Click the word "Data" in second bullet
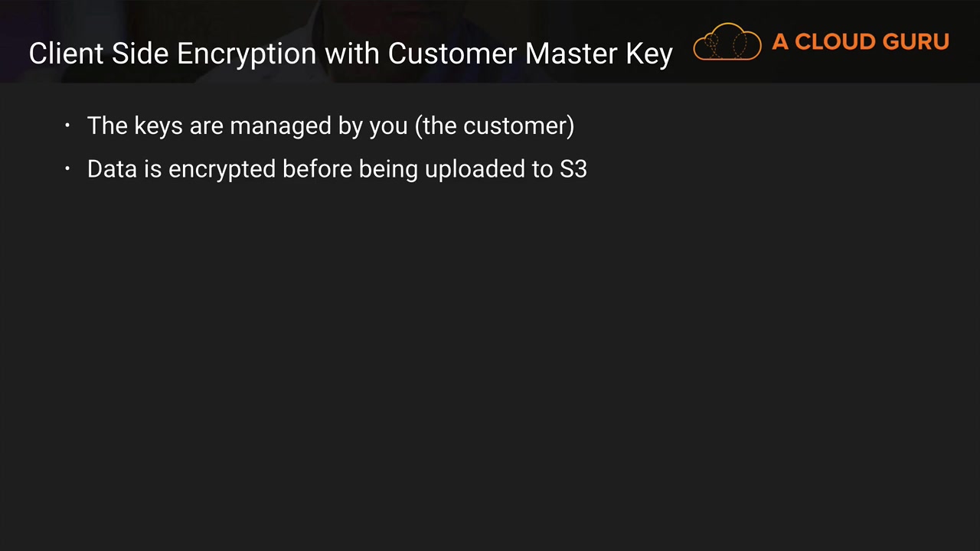The image size is (980, 551). point(112,169)
